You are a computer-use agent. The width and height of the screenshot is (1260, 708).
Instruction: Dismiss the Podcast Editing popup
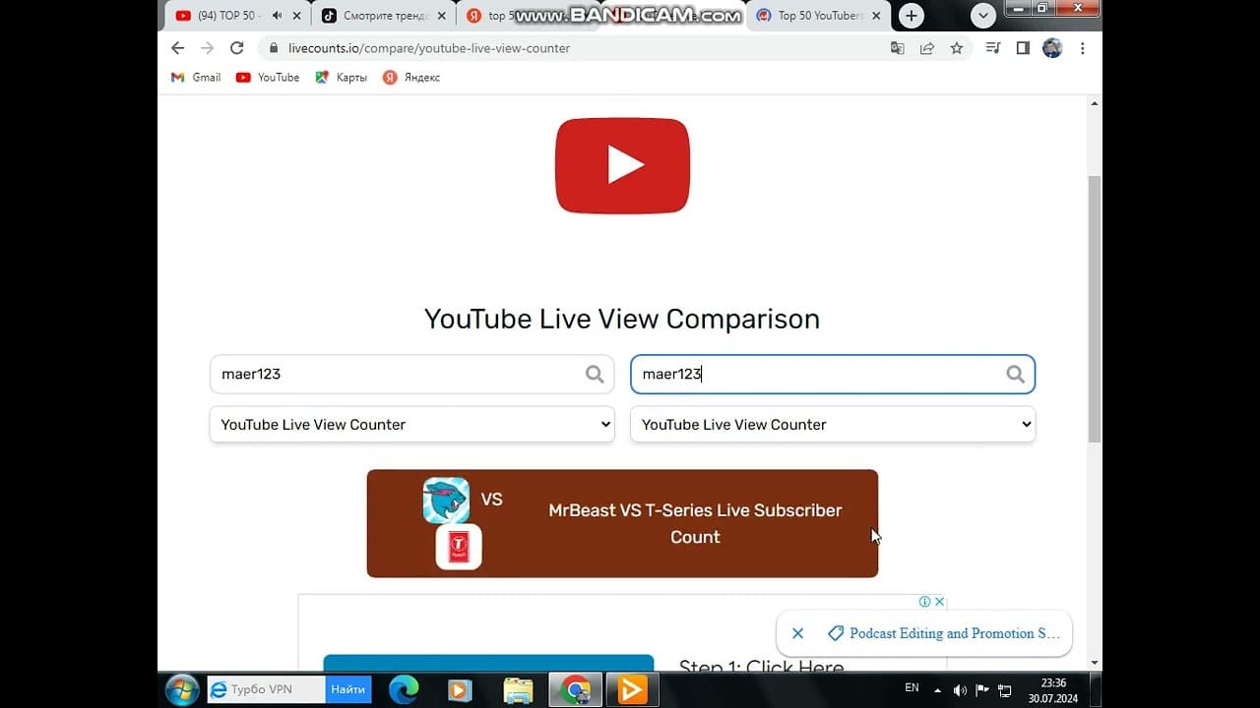798,633
